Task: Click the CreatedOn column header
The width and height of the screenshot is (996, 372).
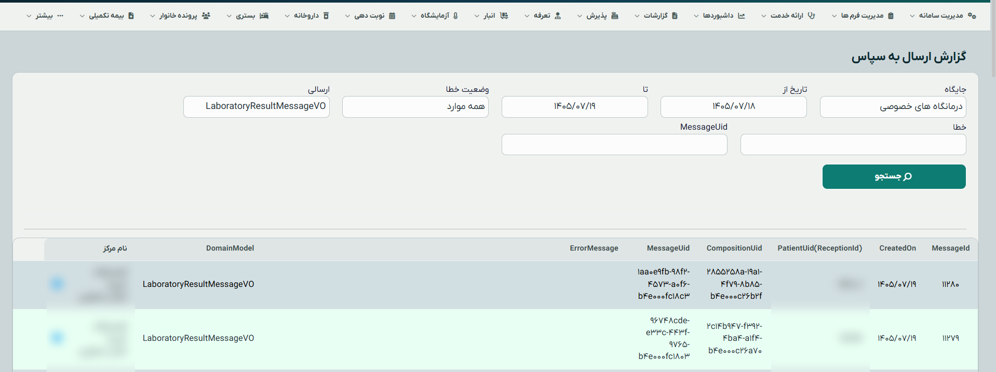Action: click(897, 249)
